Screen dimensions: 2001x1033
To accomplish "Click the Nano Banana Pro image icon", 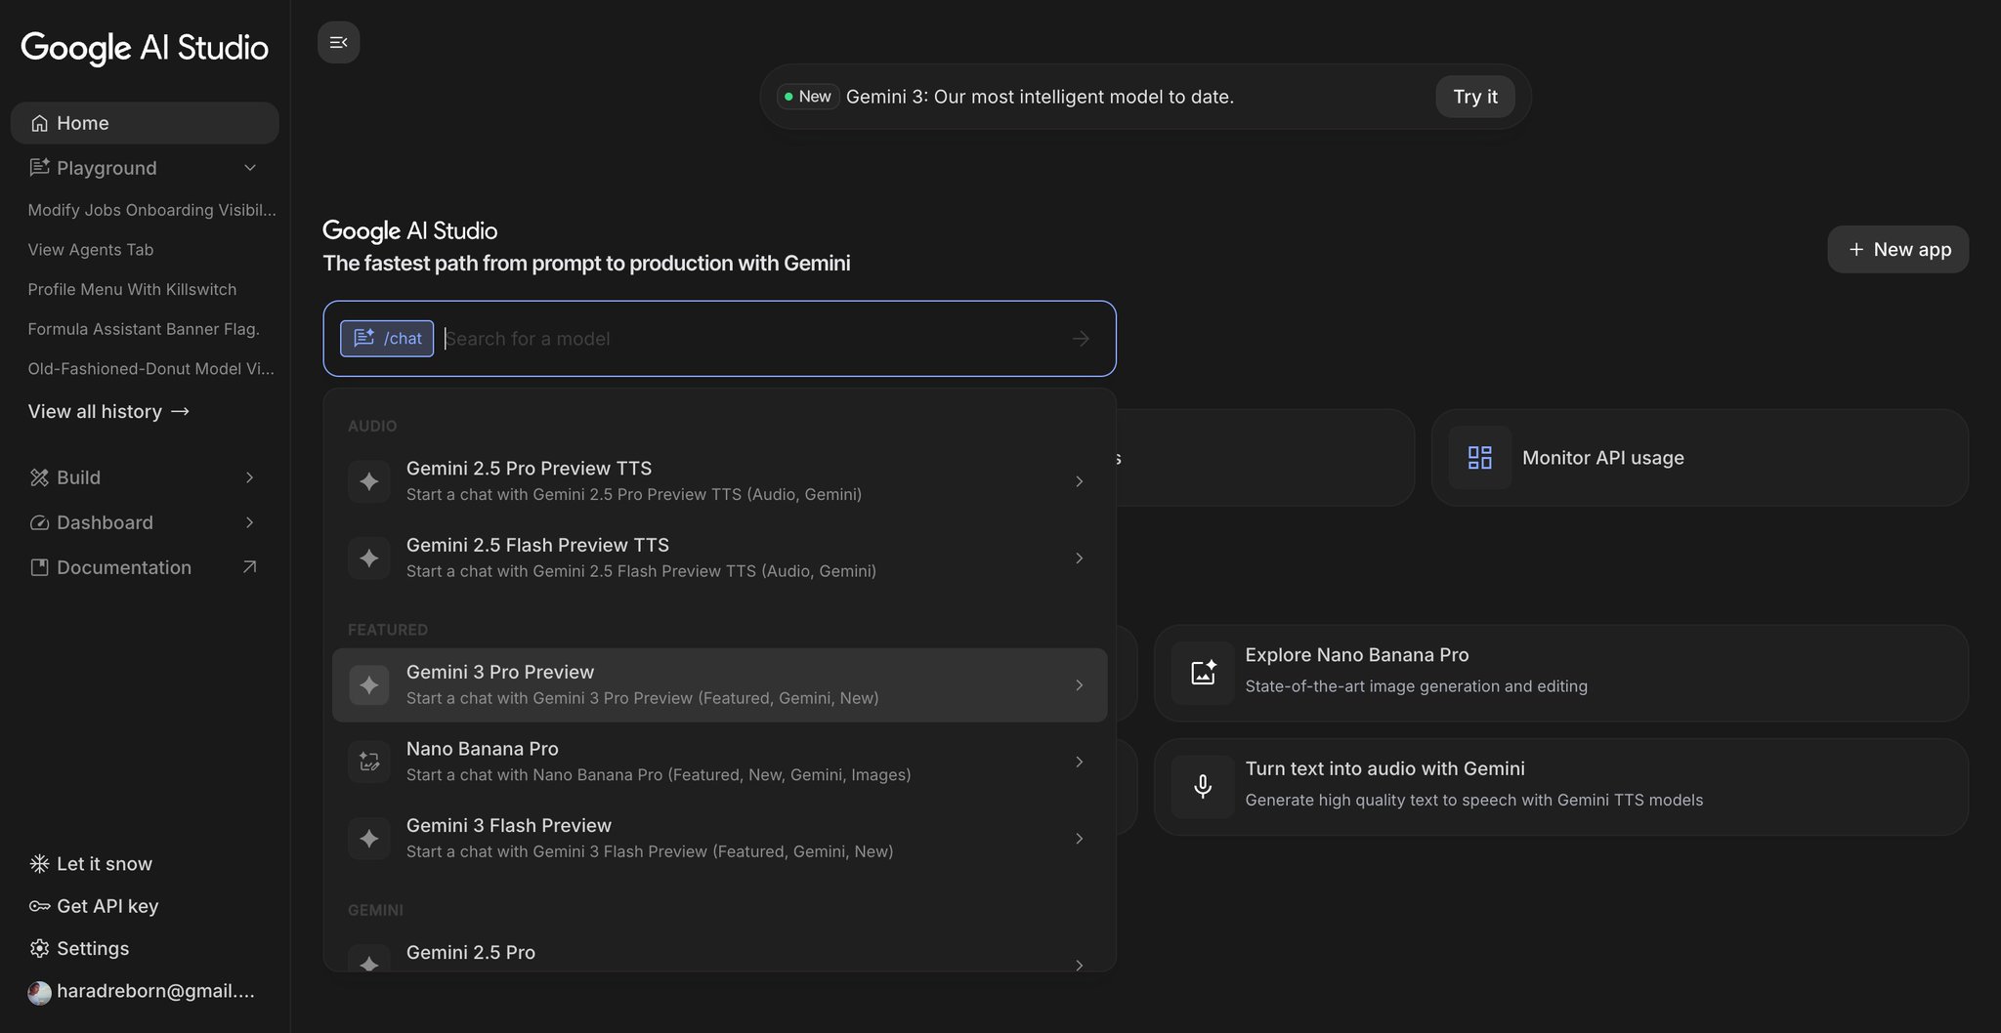I will tap(369, 762).
